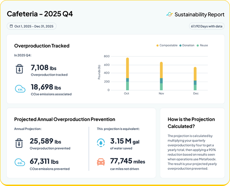Image resolution: width=230 pixels, height=186 pixels.
Task: Open the Oct 1 – Dec 31, 2025 date picker
Action: (x=32, y=26)
